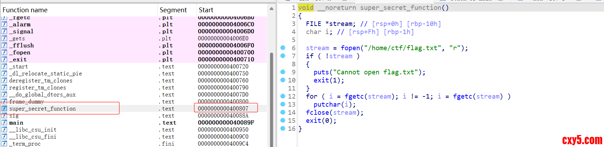Click the function icon next to main
Screen dimensions: 604x147
[x=4, y=123]
